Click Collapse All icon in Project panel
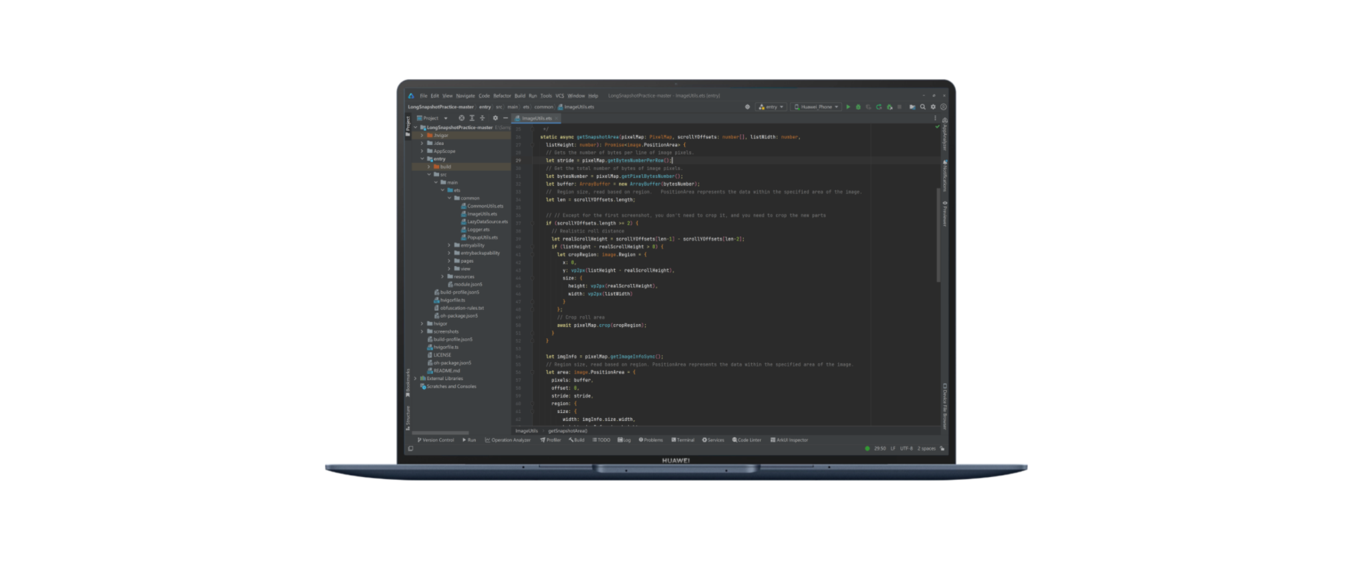 483,118
